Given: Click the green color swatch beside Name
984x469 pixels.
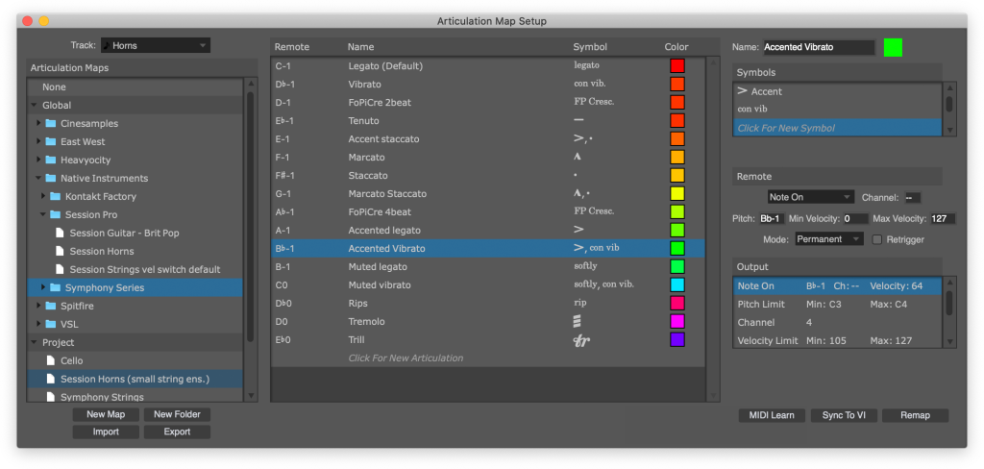Looking at the screenshot, I should pyautogui.click(x=894, y=47).
